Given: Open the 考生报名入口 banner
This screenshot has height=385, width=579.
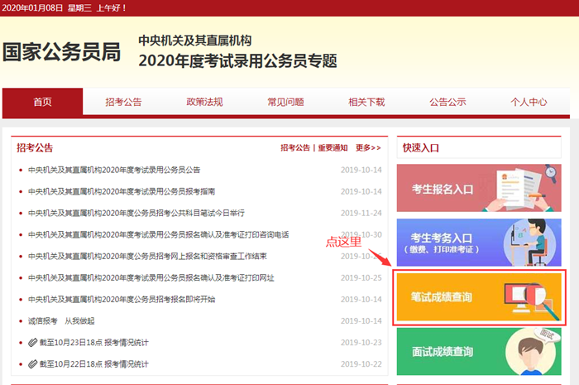Looking at the screenshot, I should (478, 189).
